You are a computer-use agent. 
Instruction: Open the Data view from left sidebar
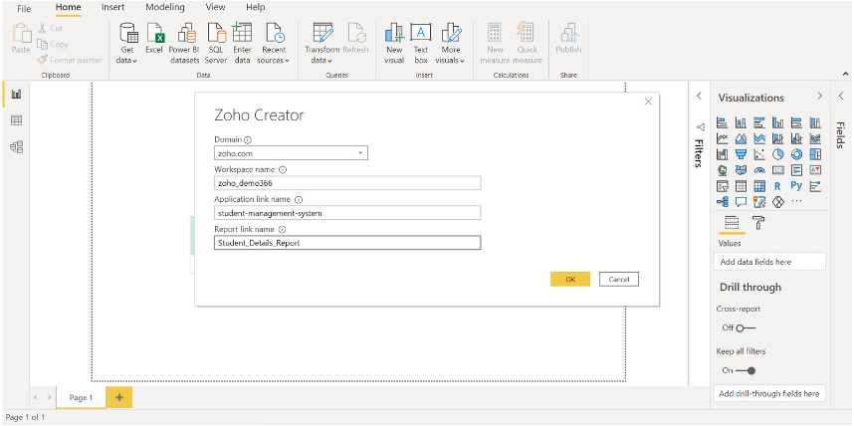16,120
